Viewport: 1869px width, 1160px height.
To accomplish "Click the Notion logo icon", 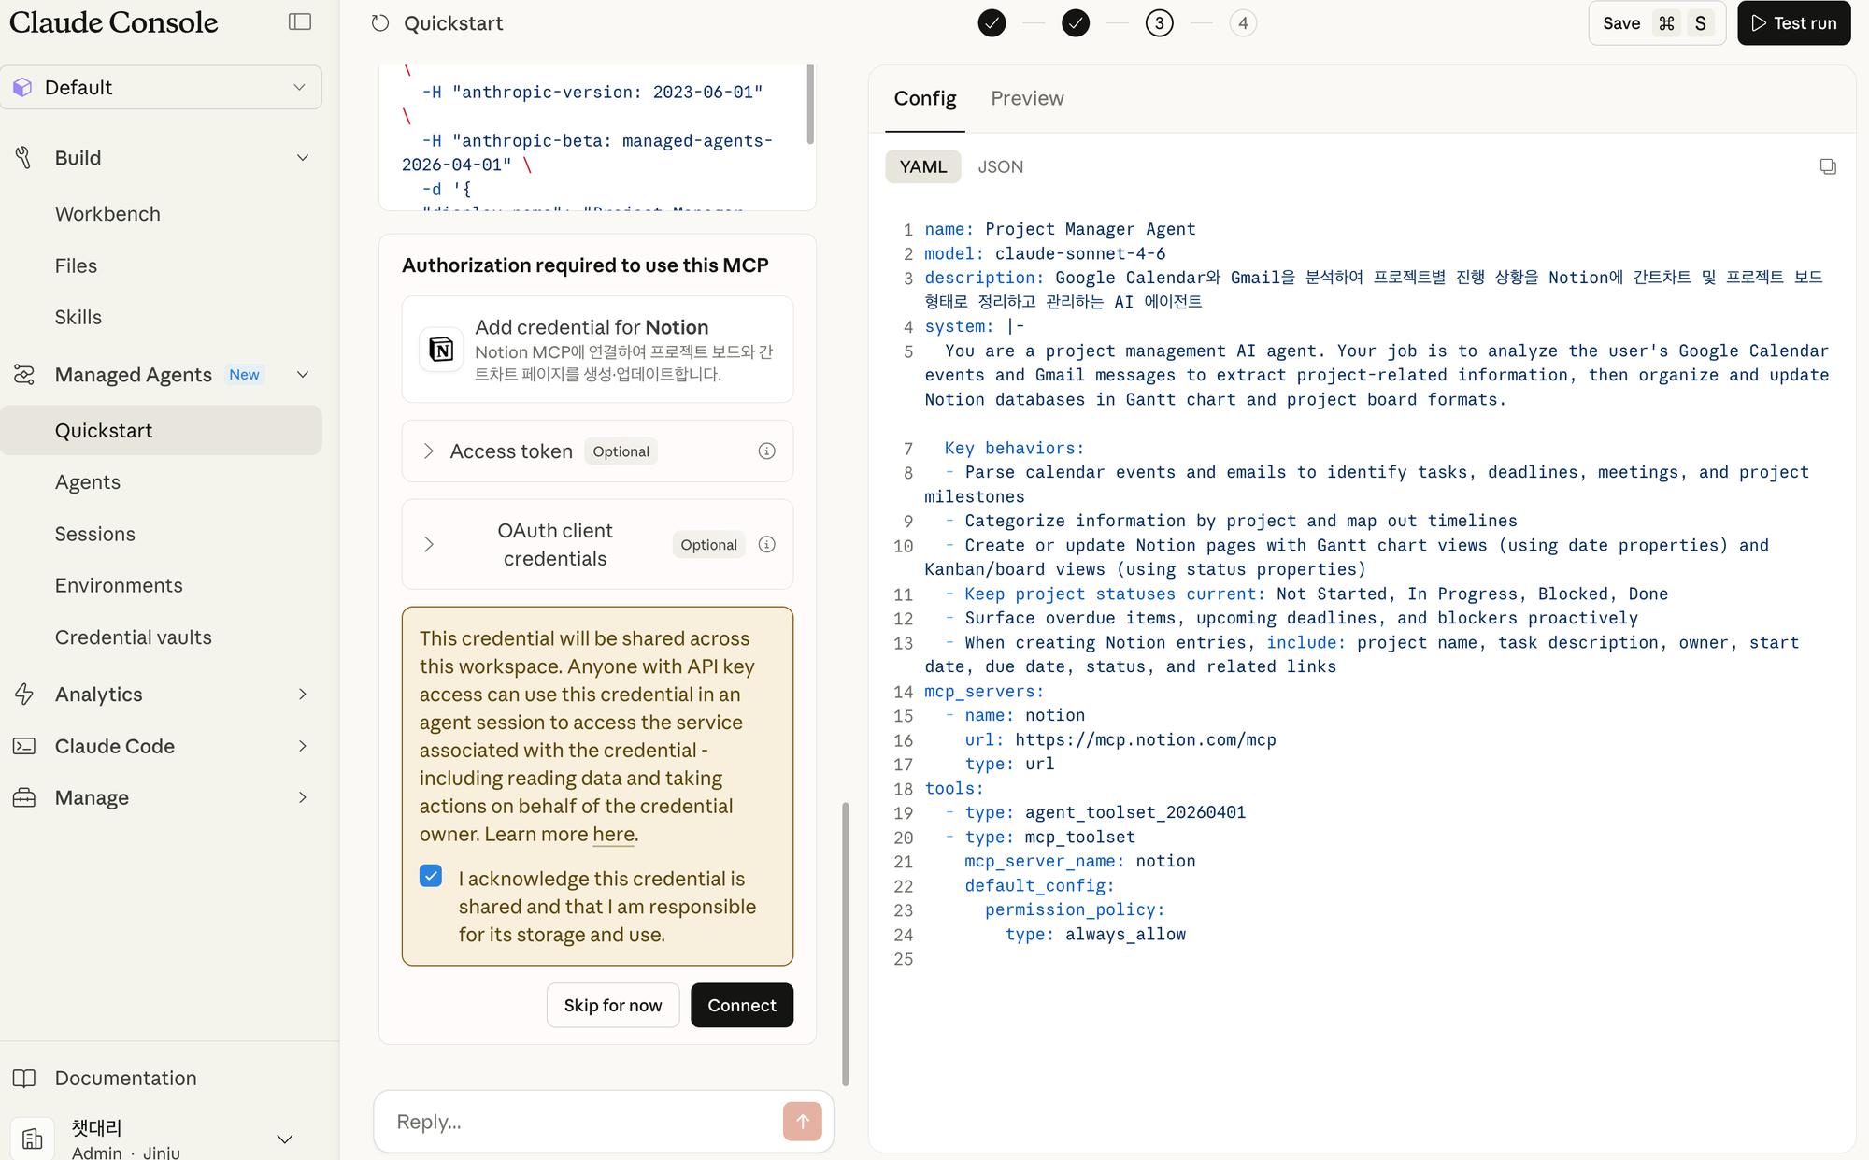I will point(441,350).
